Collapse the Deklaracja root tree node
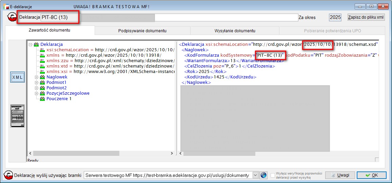The width and height of the screenshot is (392, 183). pyautogui.click(x=31, y=44)
